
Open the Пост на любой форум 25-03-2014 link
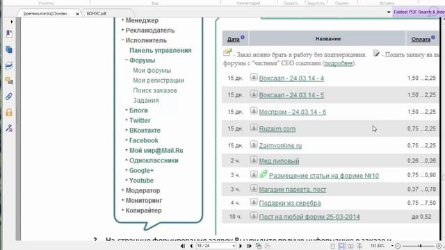pyautogui.click(x=309, y=217)
